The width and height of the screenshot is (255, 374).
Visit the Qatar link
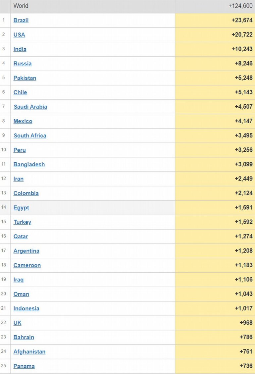(21, 237)
